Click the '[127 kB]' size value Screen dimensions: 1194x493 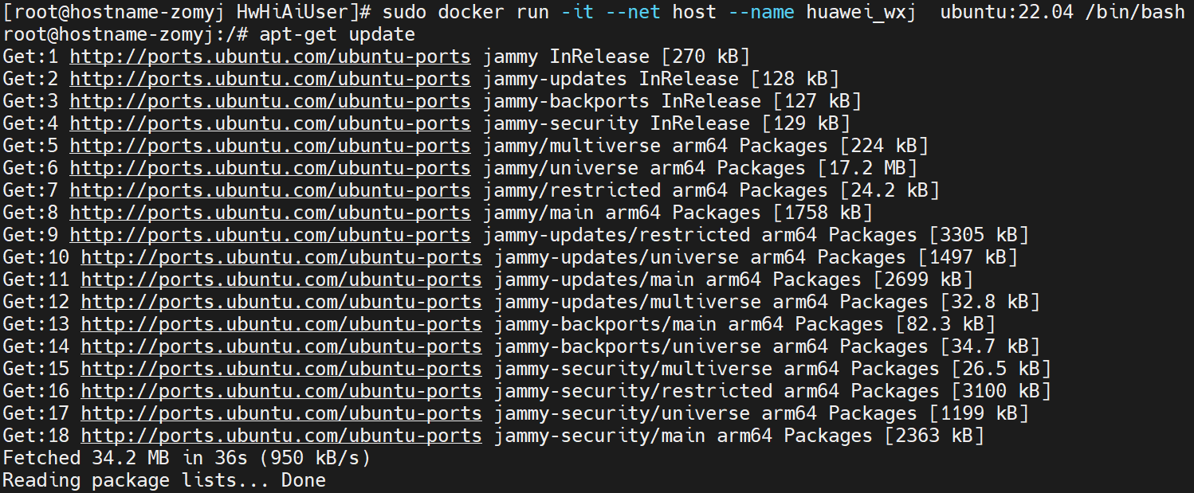(817, 101)
